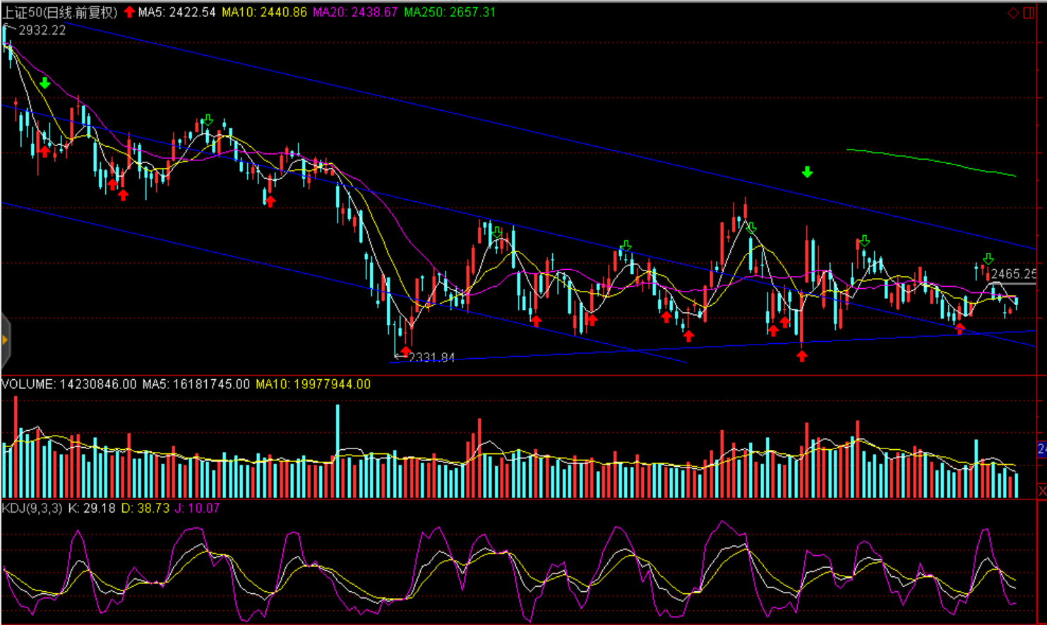Click the green sell arrow left of 2465.25
This screenshot has width=1047, height=625.
coord(988,259)
